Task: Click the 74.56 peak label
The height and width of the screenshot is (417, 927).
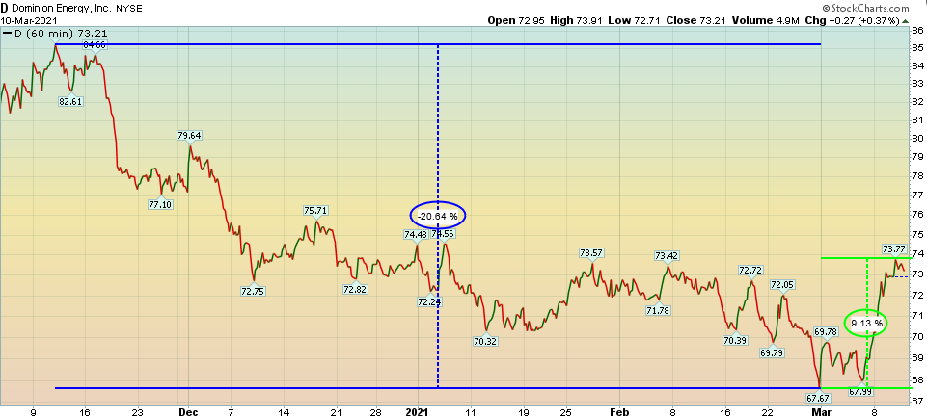Action: pyautogui.click(x=444, y=234)
